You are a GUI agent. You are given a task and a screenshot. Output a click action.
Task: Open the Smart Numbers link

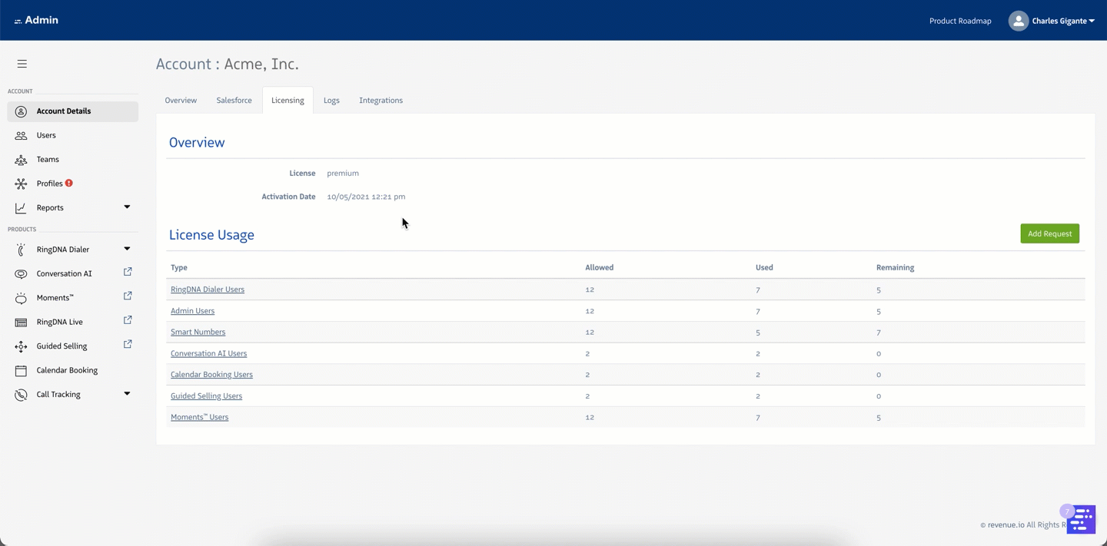[198, 332]
